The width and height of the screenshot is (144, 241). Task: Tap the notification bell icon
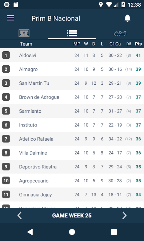127,18
